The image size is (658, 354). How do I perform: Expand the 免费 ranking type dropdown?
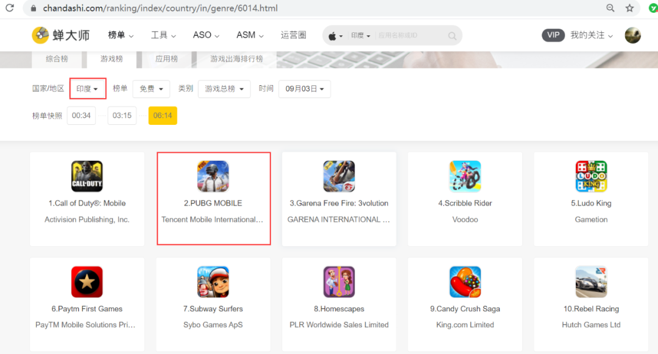[151, 88]
